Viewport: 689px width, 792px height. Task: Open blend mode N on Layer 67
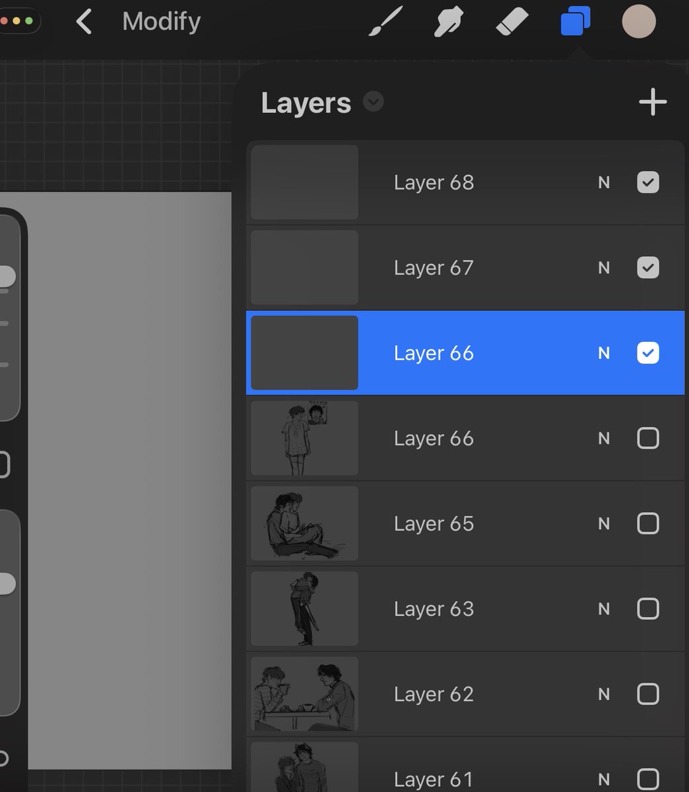coord(604,268)
